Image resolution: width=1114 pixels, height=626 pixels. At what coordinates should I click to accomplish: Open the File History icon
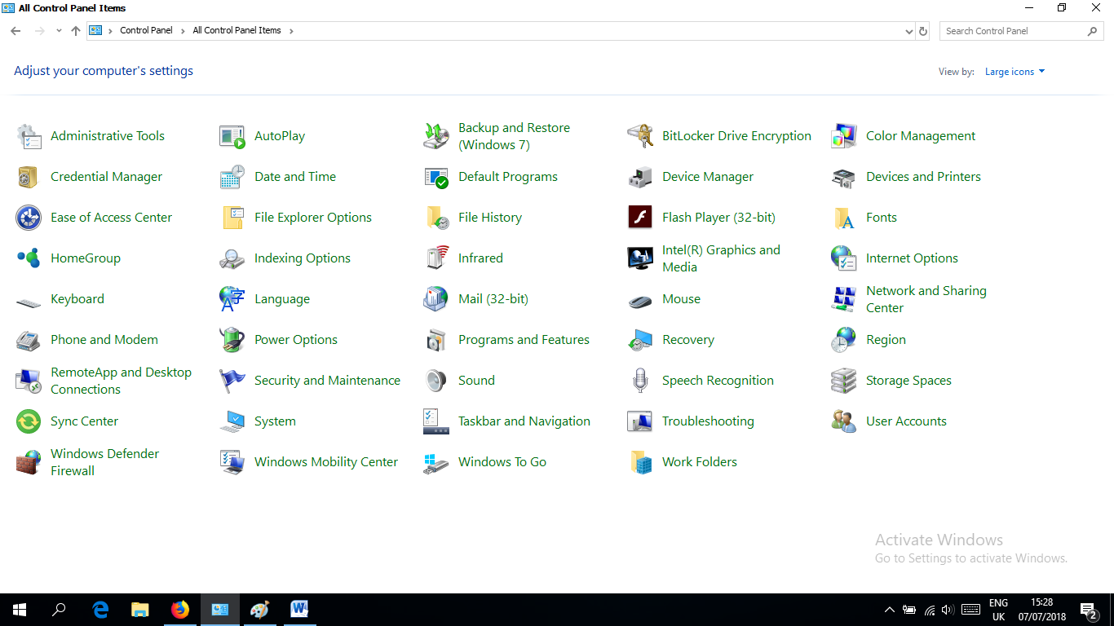[x=436, y=218]
